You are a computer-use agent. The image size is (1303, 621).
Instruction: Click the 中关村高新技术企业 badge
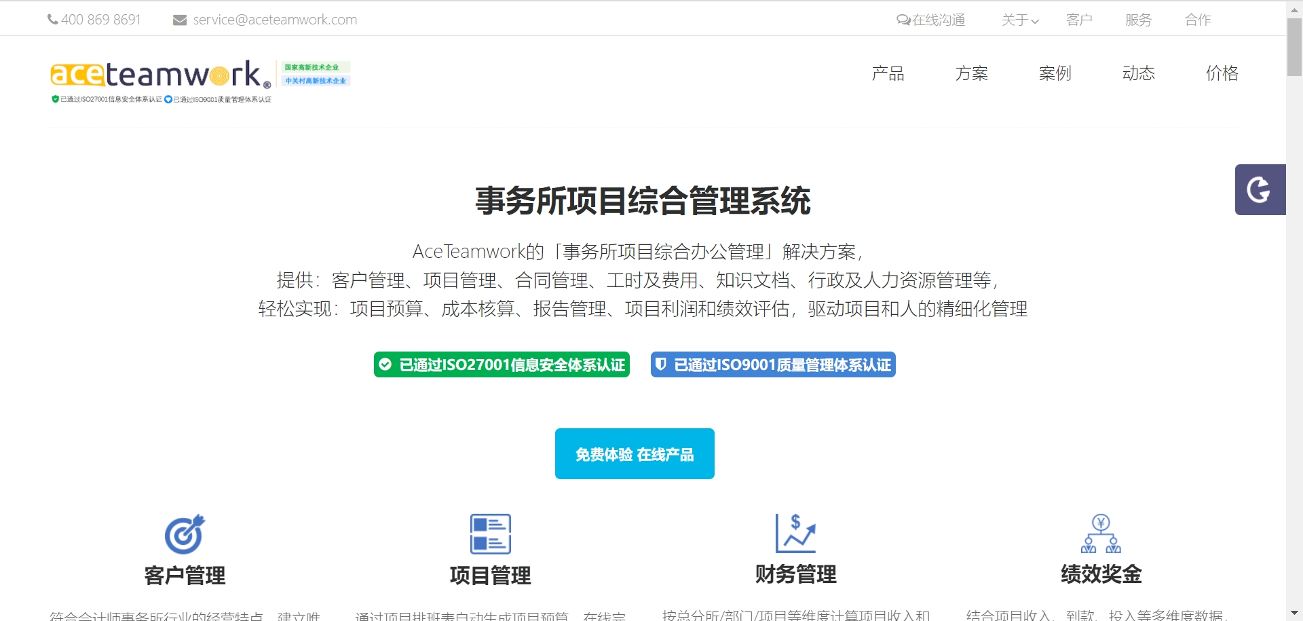(x=316, y=81)
